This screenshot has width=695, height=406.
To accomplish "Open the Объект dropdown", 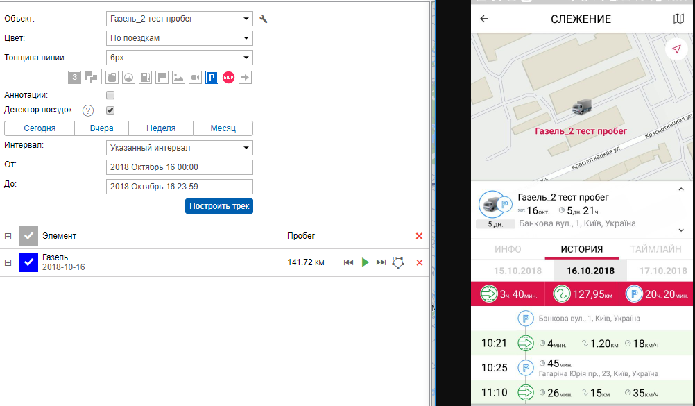I will click(180, 19).
